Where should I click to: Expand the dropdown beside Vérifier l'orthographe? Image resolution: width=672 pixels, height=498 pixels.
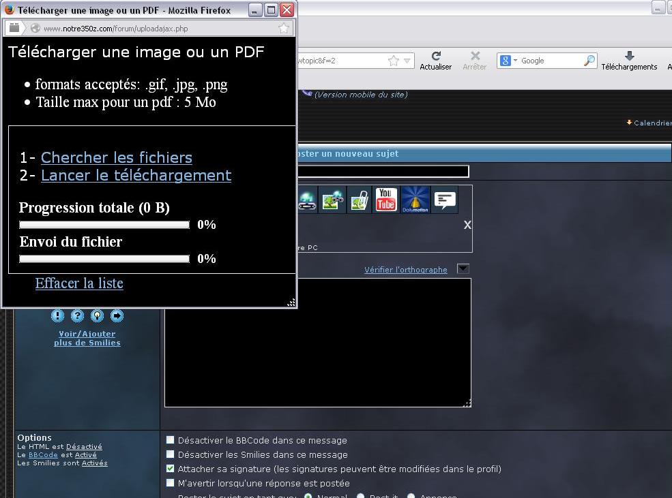463,268
